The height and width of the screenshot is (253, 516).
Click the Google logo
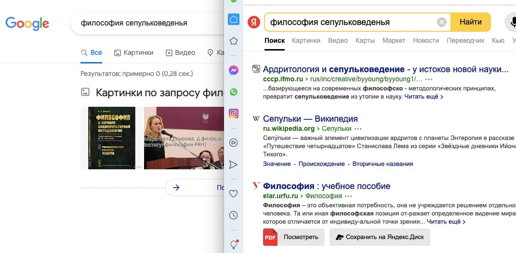point(27,24)
